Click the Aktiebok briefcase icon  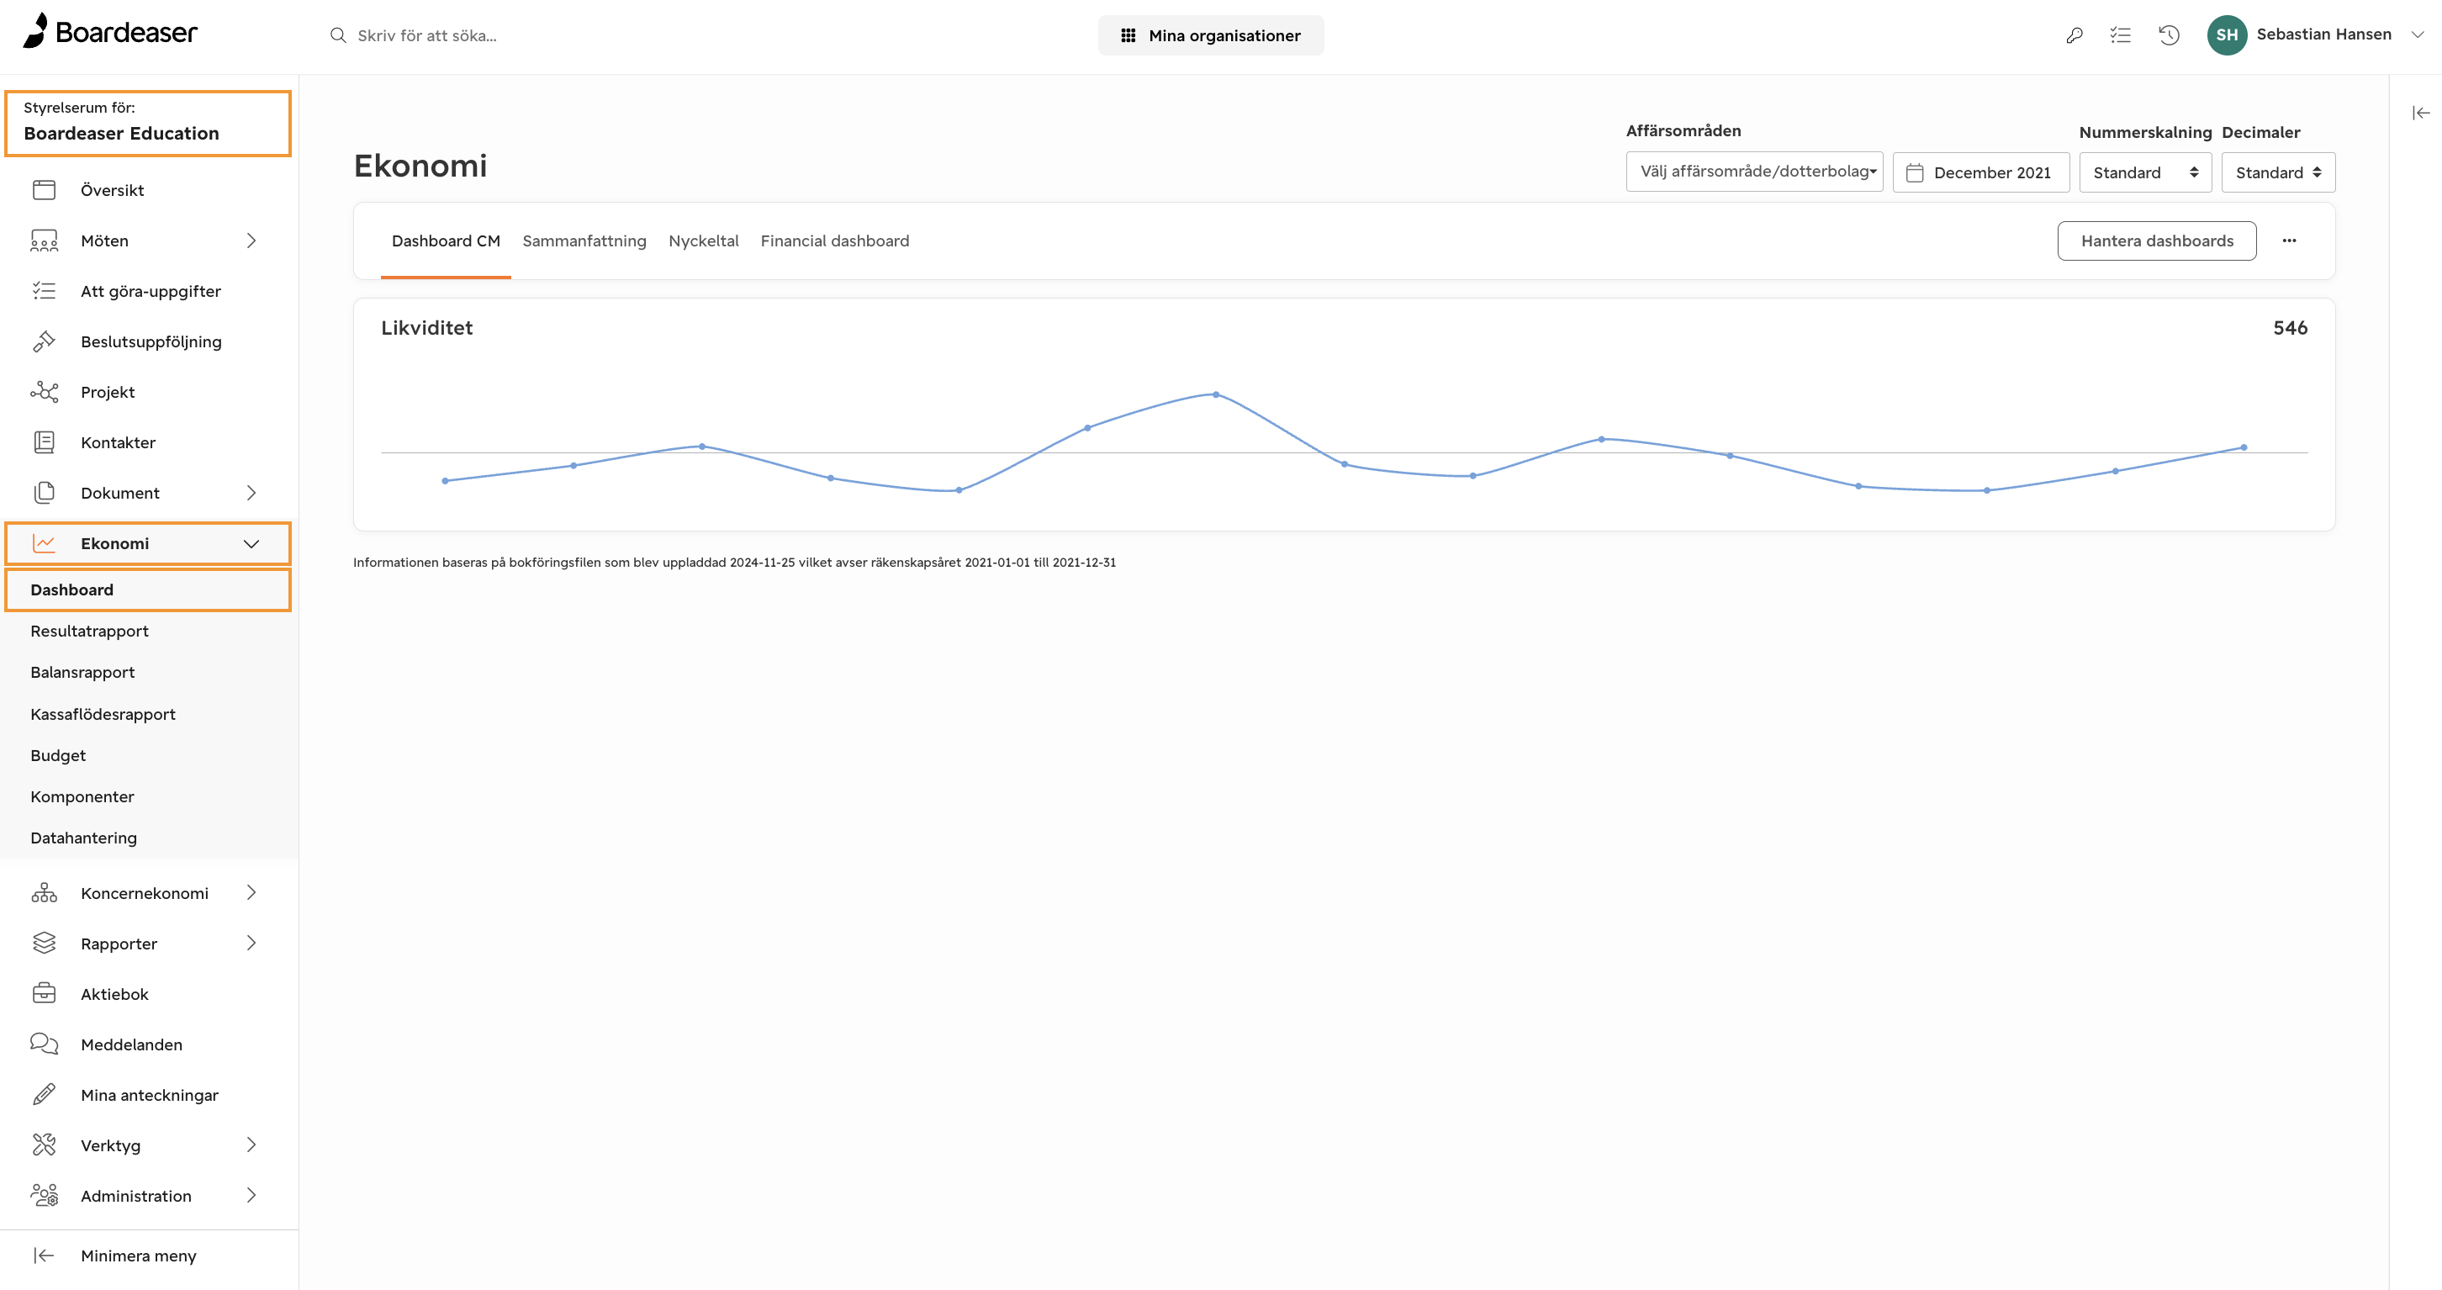pyautogui.click(x=45, y=993)
